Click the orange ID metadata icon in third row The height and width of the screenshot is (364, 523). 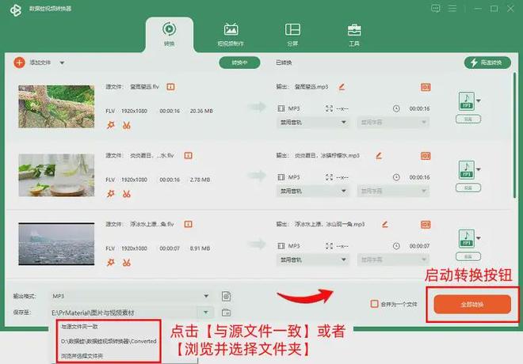pos(426,225)
